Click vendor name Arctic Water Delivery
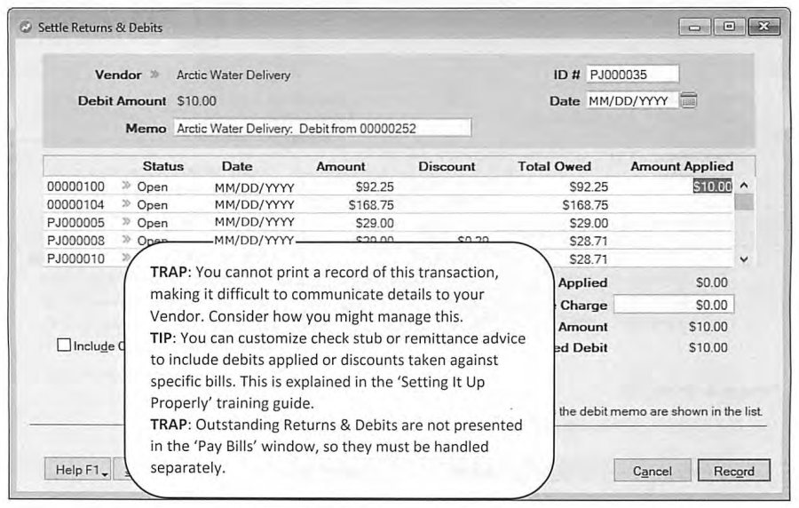Viewport: 799px width, 508px height. [x=233, y=75]
